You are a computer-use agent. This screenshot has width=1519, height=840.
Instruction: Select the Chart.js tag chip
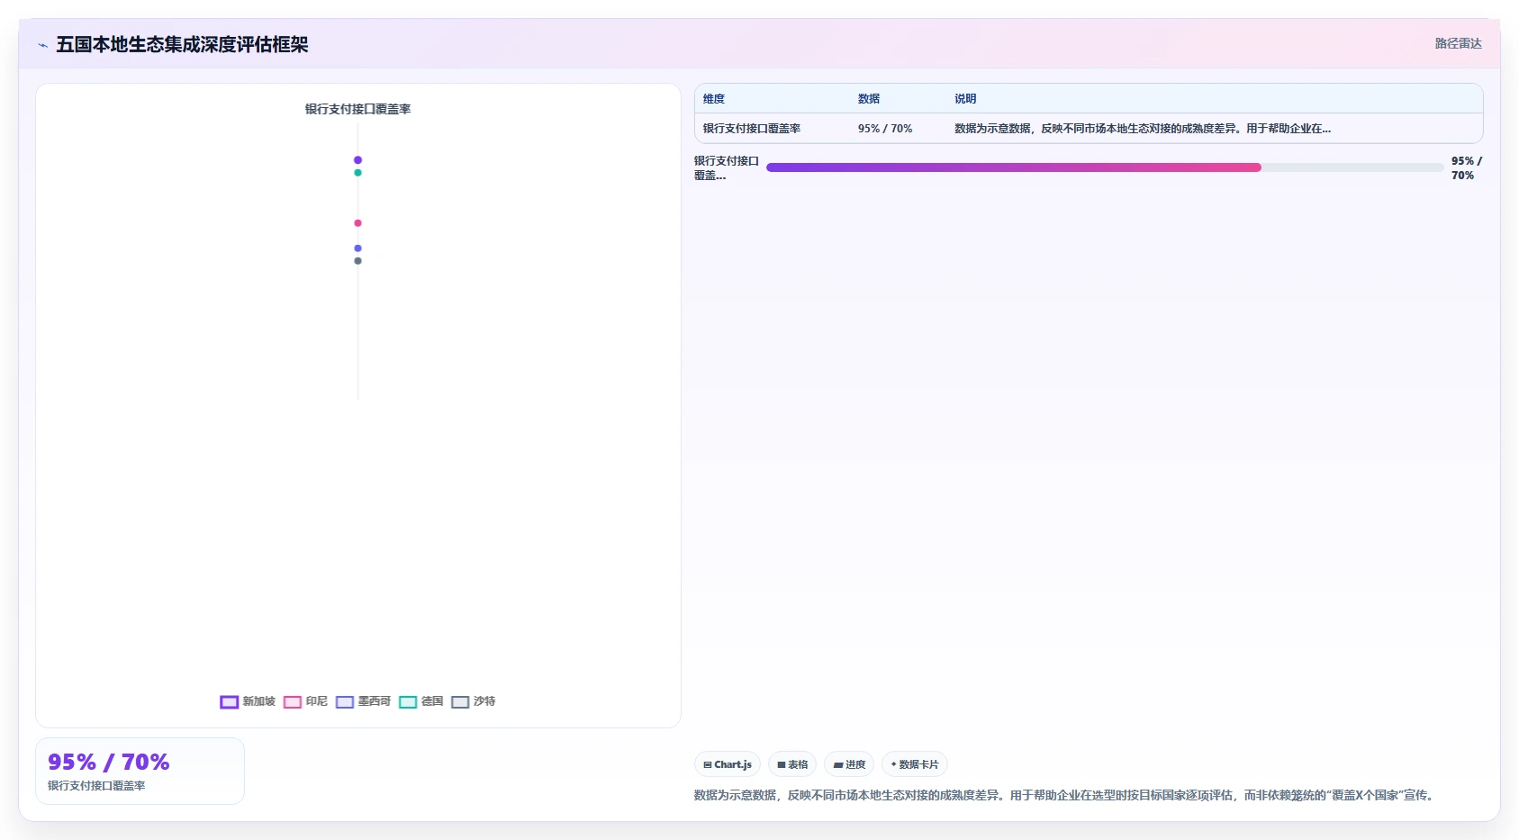pyautogui.click(x=728, y=764)
